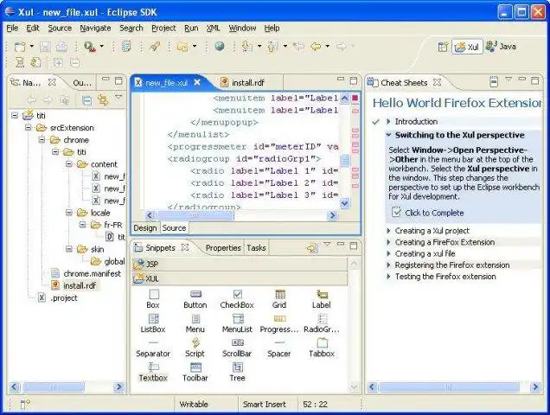Open the Navigate menu
Image resolution: width=550 pixels, height=415 pixels.
point(95,28)
